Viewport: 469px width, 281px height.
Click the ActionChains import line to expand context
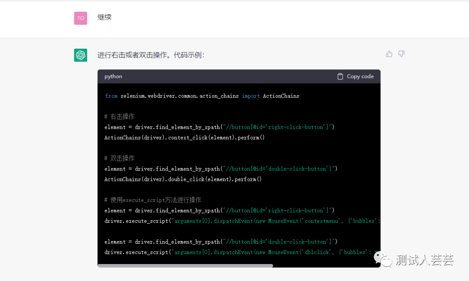pos(201,96)
